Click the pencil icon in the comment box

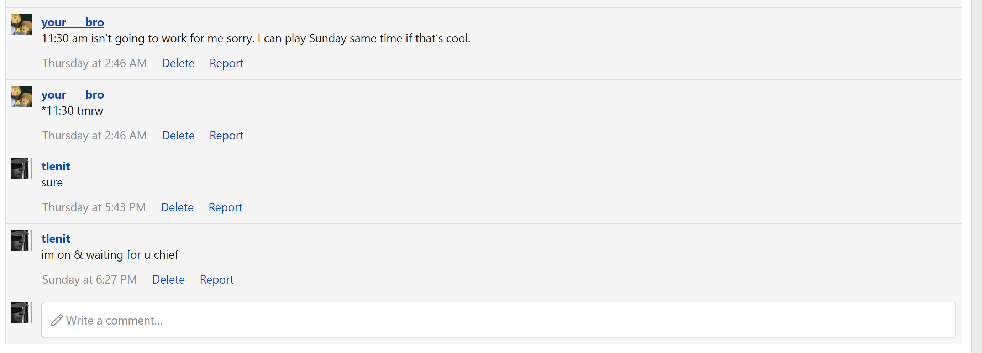tap(57, 320)
